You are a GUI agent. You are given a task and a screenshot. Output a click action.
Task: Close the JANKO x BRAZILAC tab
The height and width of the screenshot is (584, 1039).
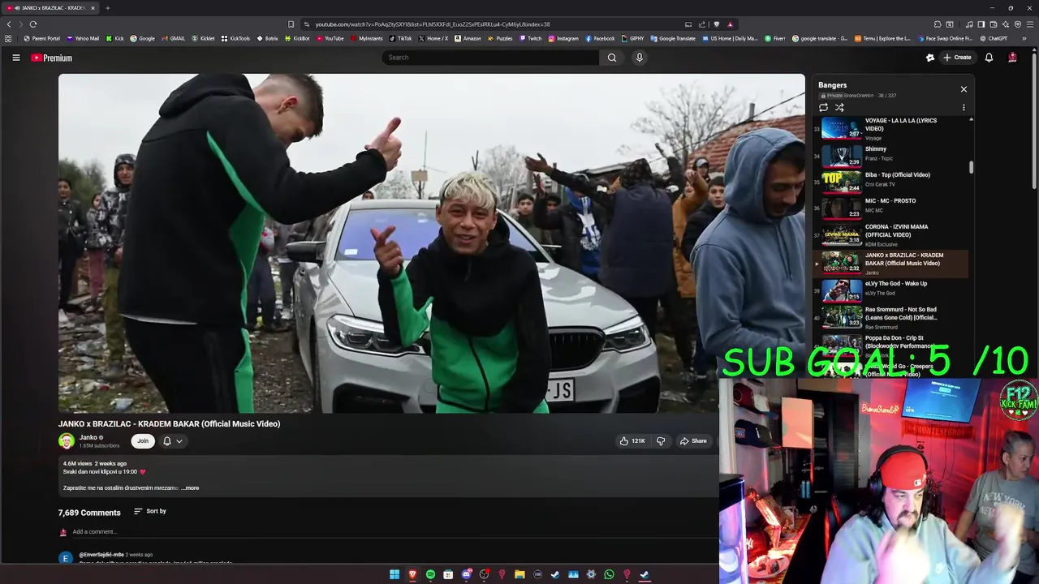click(93, 8)
